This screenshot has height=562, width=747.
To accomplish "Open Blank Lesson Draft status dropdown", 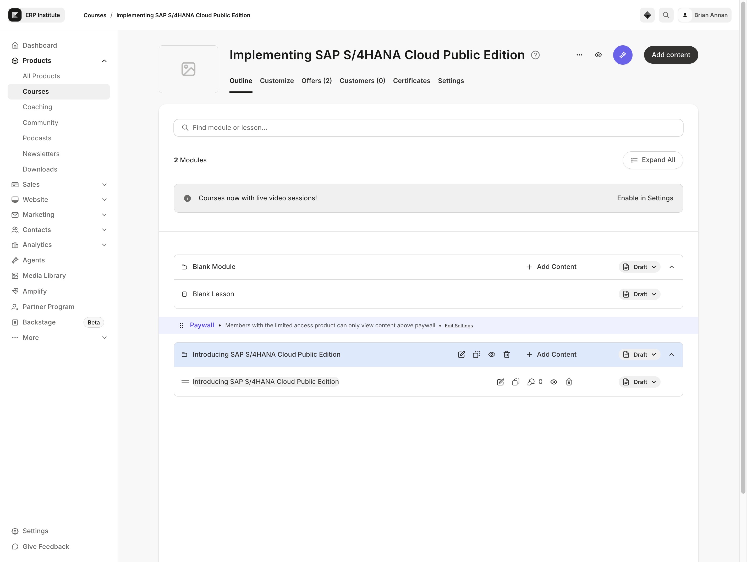I will (x=639, y=294).
